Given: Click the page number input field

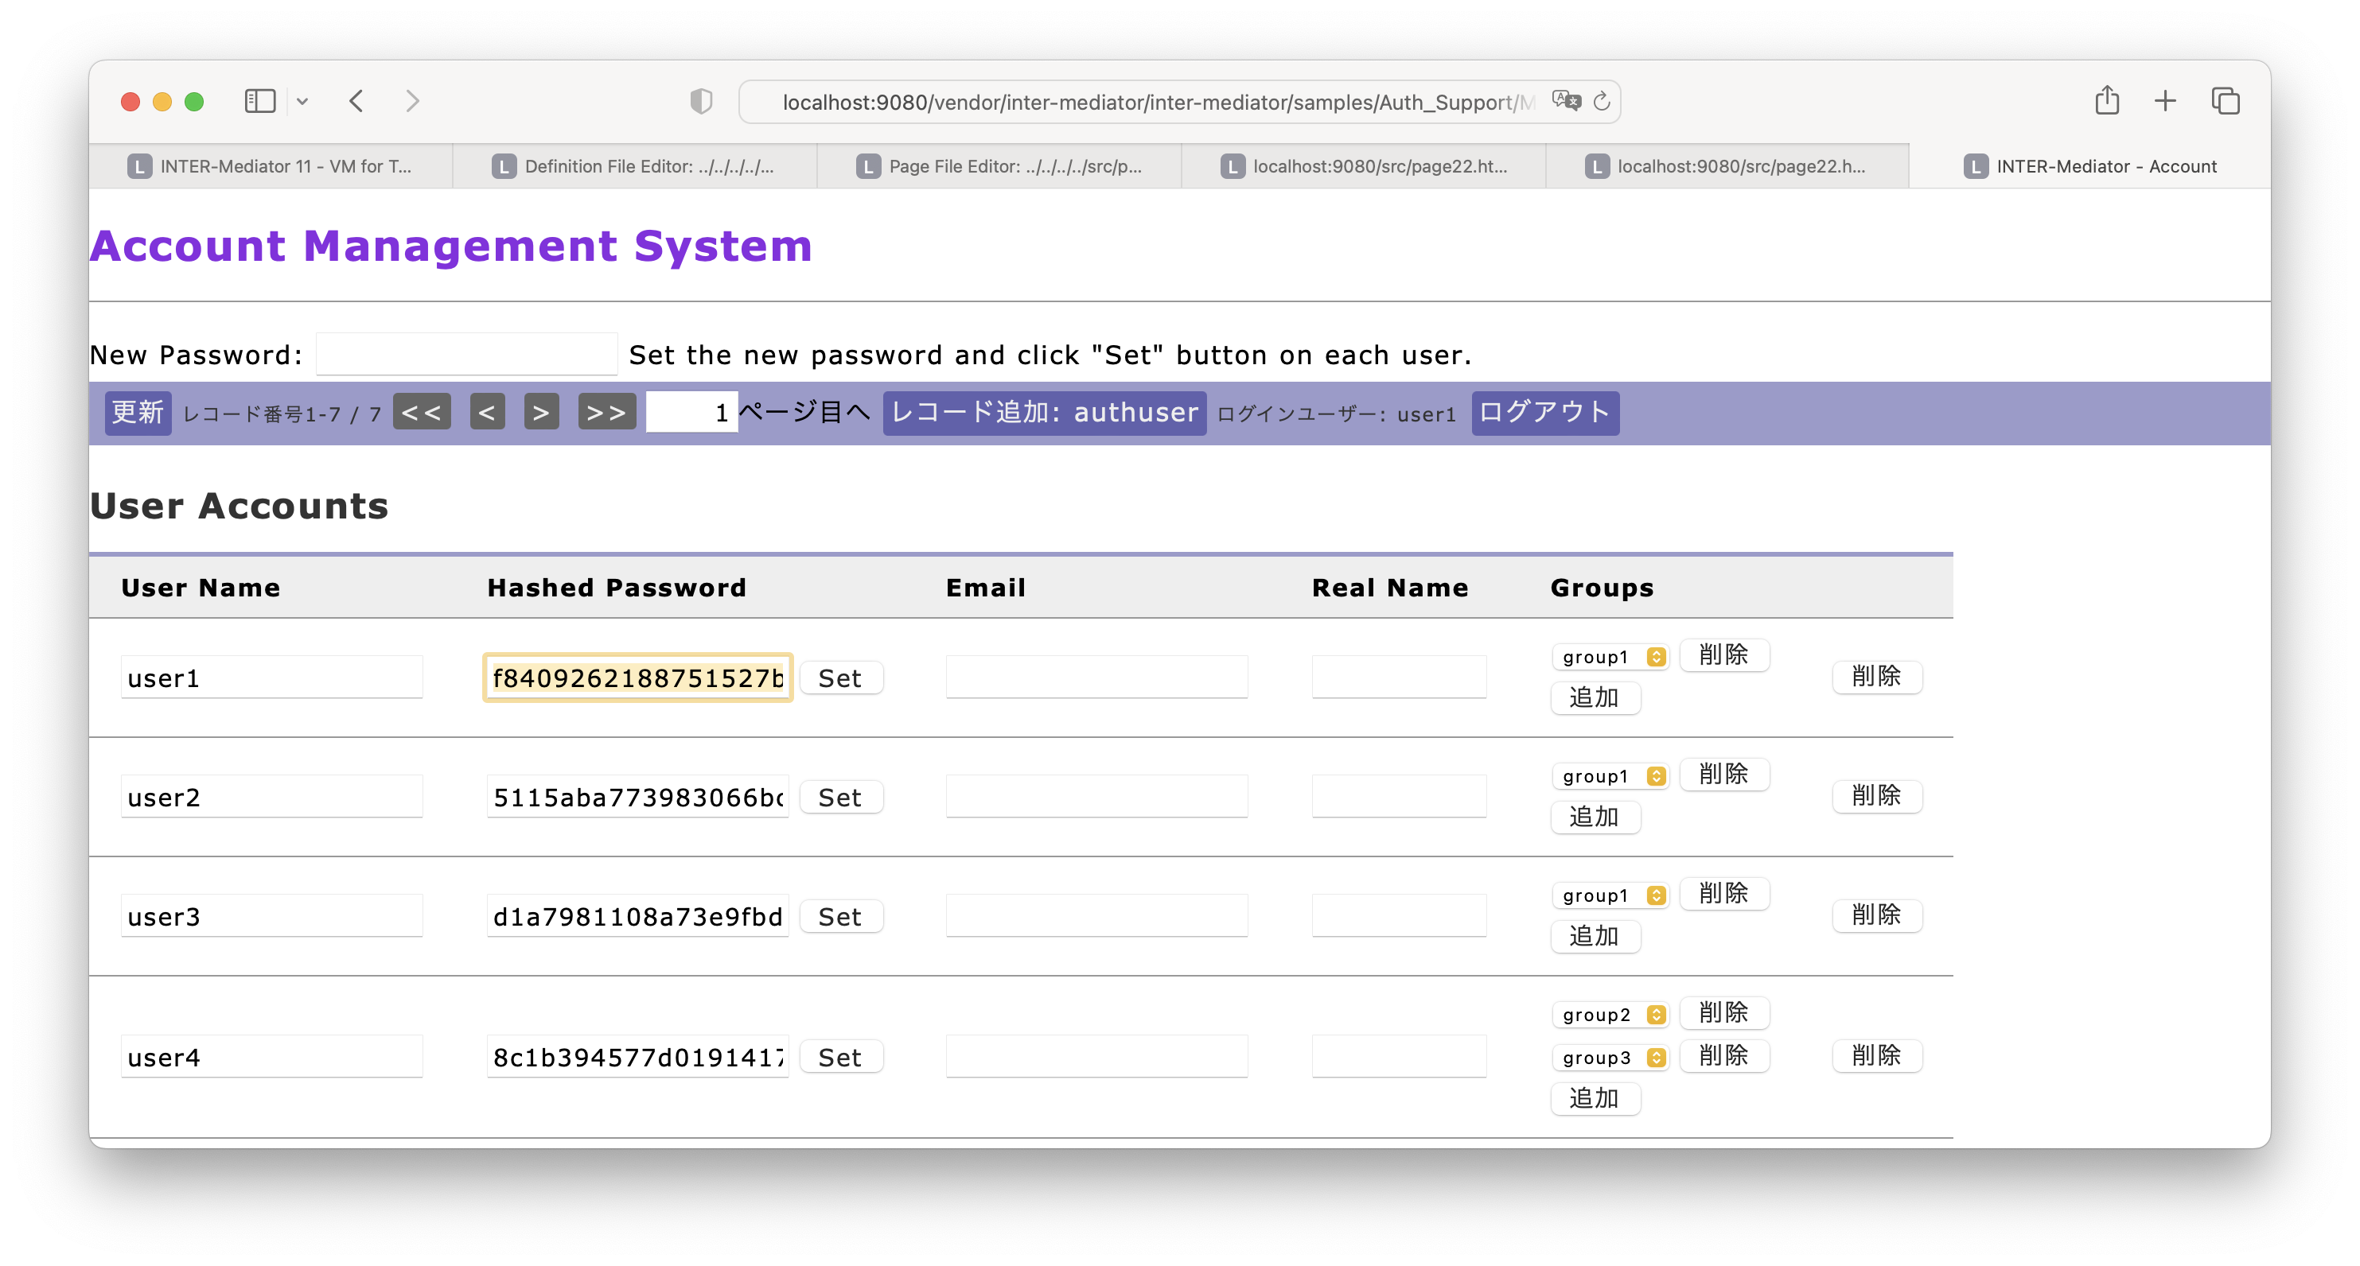Looking at the screenshot, I should [691, 412].
